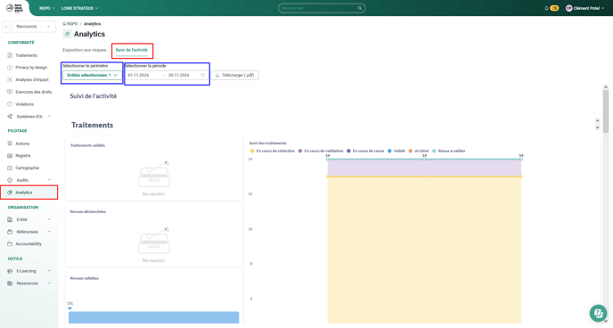Screen dimensions: 613x328
Task: Expand Systèmes d'IA submenu chevron
Action: tap(49, 117)
